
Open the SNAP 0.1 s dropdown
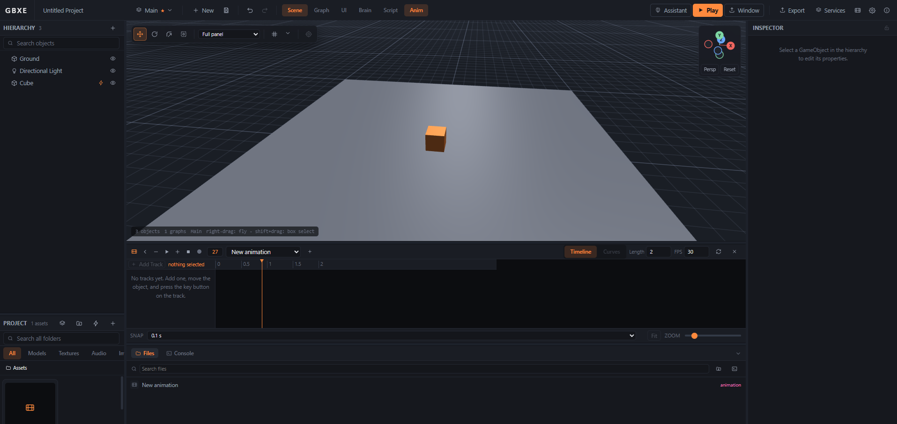click(x=392, y=336)
